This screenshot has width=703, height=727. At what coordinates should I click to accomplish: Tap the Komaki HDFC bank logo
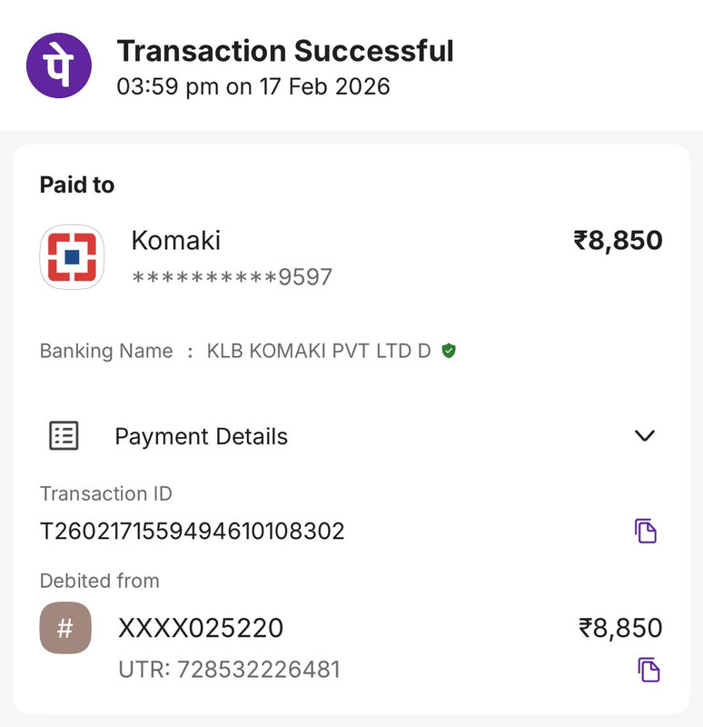[x=72, y=257]
